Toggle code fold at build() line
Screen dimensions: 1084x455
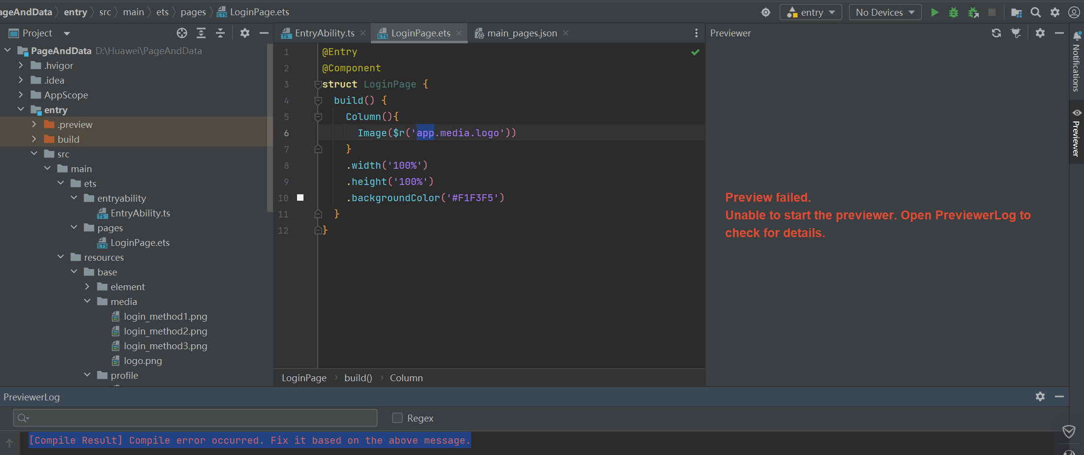pos(318,101)
